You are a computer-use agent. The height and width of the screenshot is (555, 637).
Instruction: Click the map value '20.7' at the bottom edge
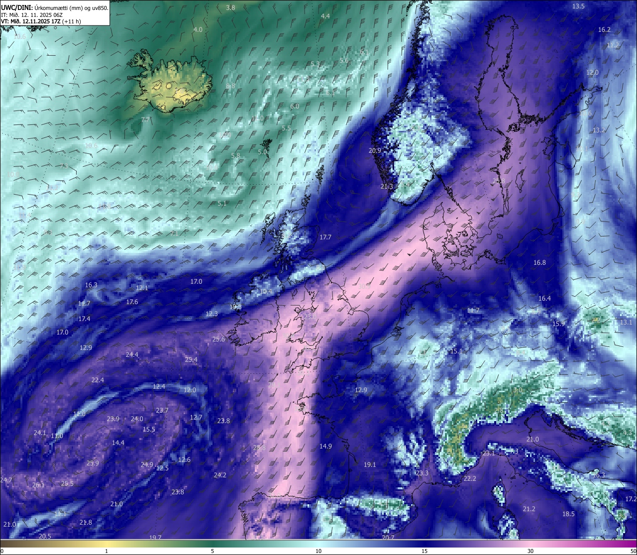[388, 538]
